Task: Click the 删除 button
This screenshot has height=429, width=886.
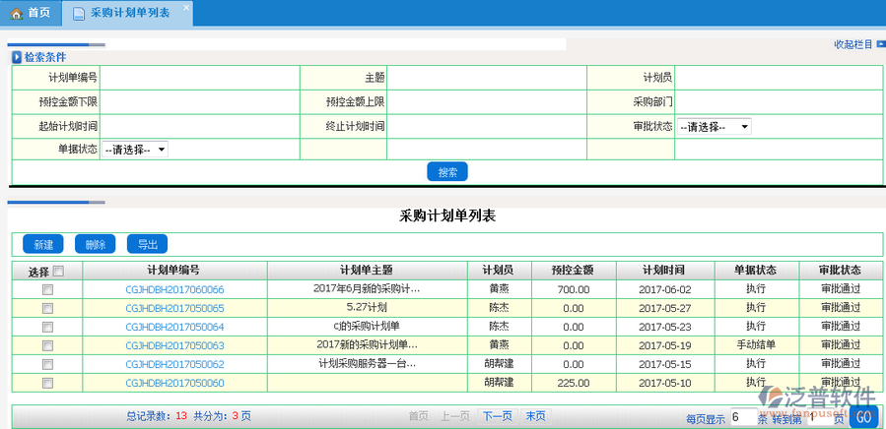Action: point(96,244)
